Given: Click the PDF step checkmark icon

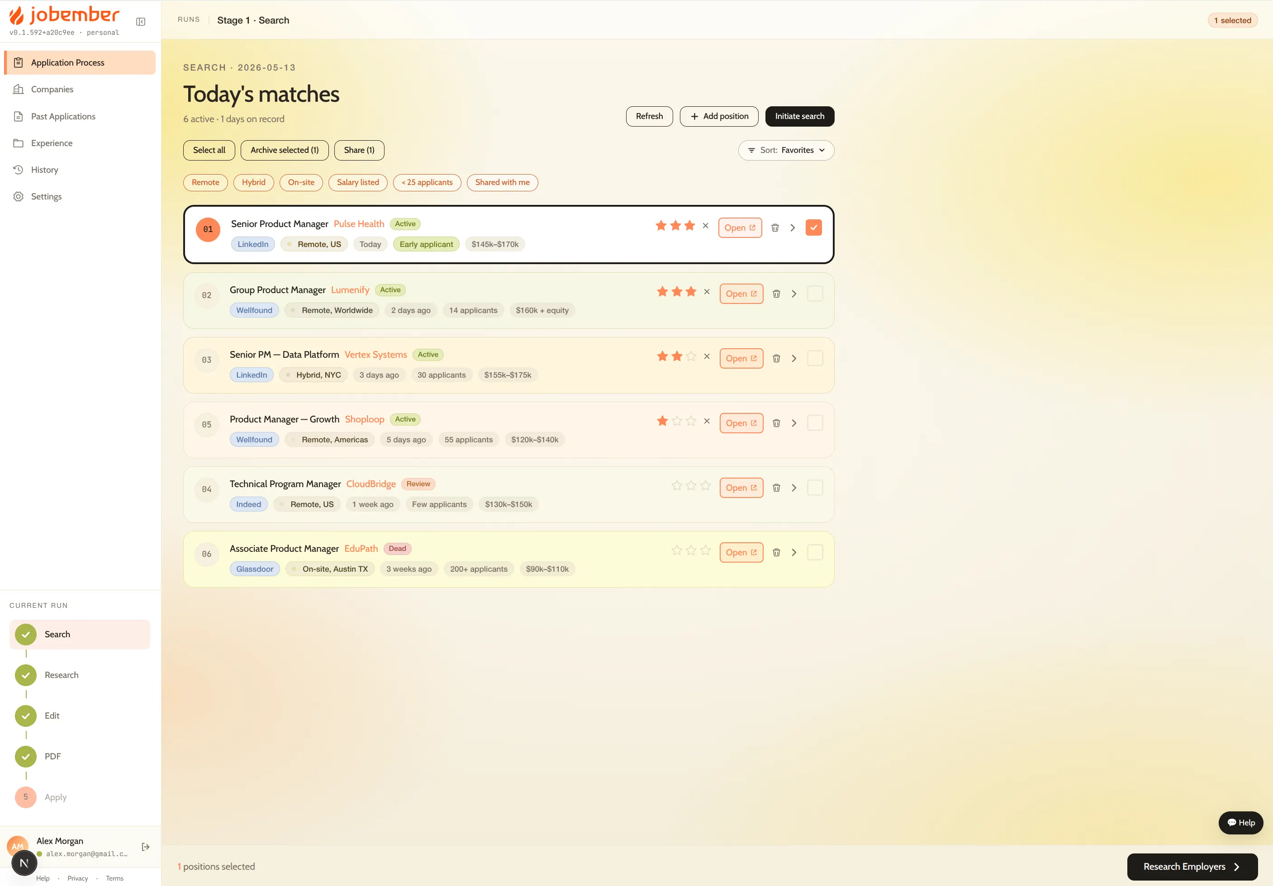Looking at the screenshot, I should pyautogui.click(x=25, y=757).
